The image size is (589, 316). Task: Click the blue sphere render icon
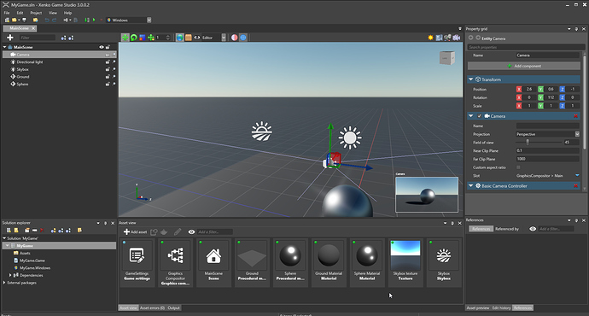coord(243,38)
